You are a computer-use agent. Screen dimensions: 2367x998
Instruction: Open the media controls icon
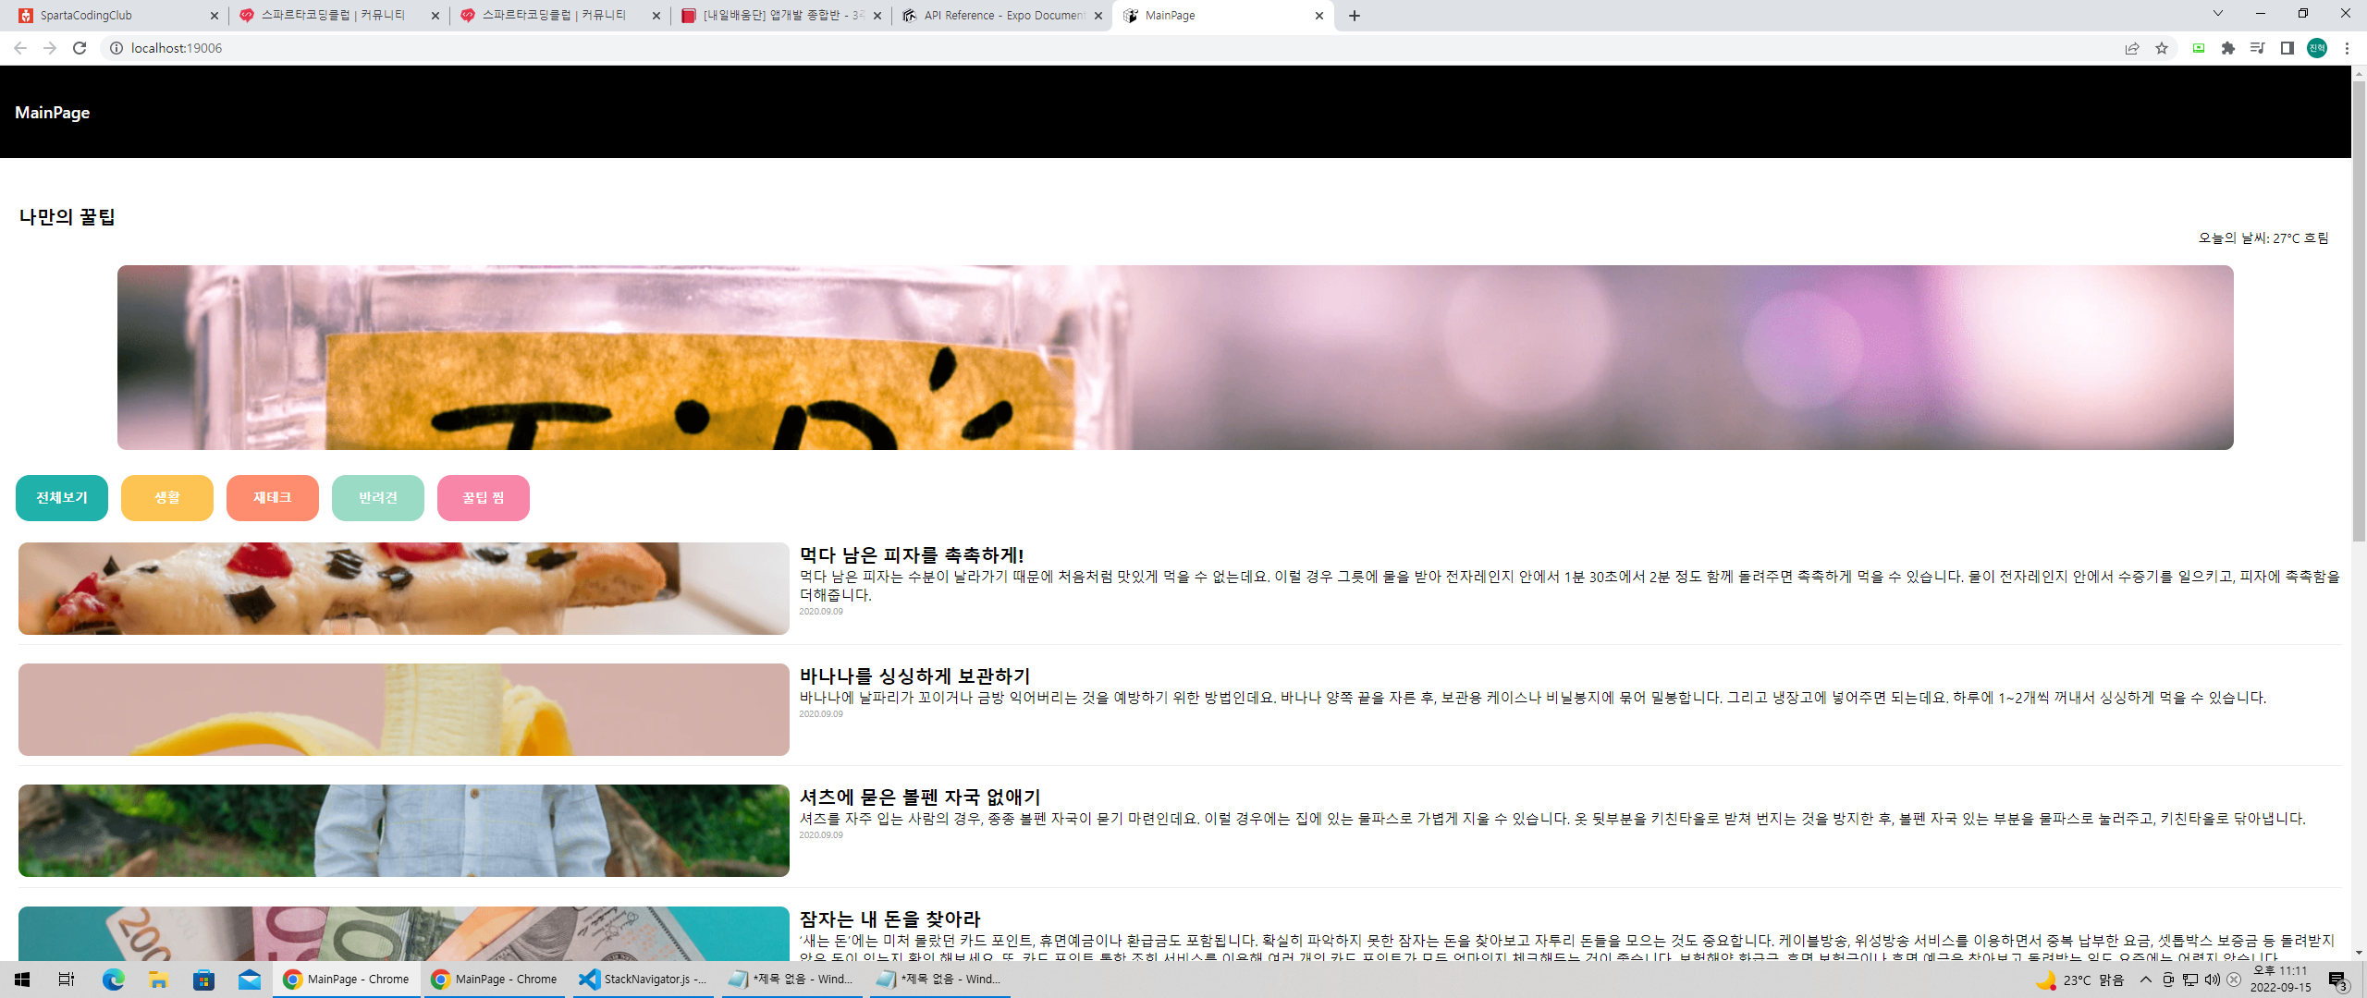coord(2258,48)
